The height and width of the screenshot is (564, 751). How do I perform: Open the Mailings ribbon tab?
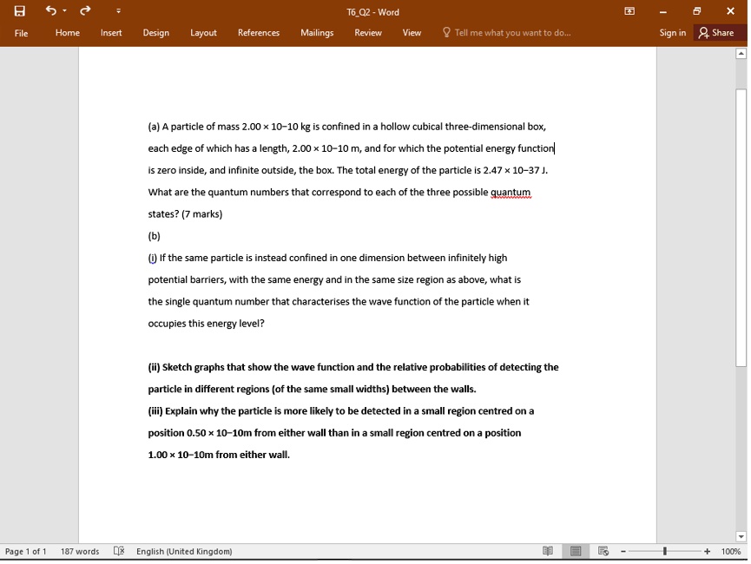316,33
